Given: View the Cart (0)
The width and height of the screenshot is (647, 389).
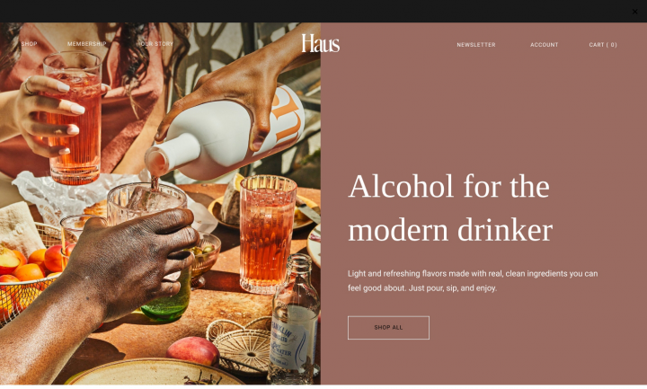Looking at the screenshot, I should click(x=603, y=45).
